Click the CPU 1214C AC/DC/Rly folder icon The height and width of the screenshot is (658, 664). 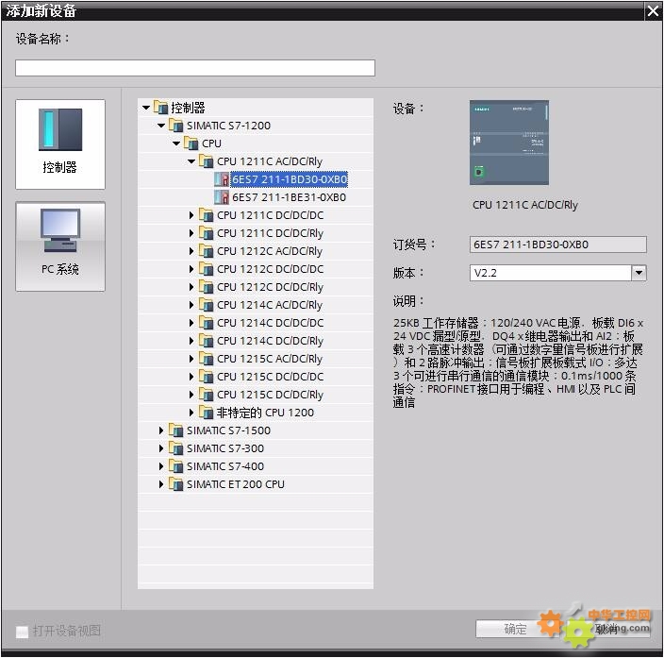207,305
